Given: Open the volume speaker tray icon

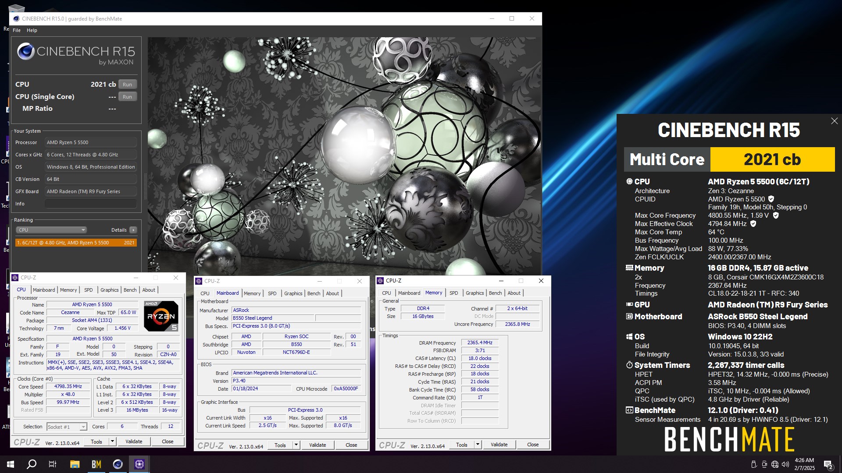Looking at the screenshot, I should (x=785, y=464).
